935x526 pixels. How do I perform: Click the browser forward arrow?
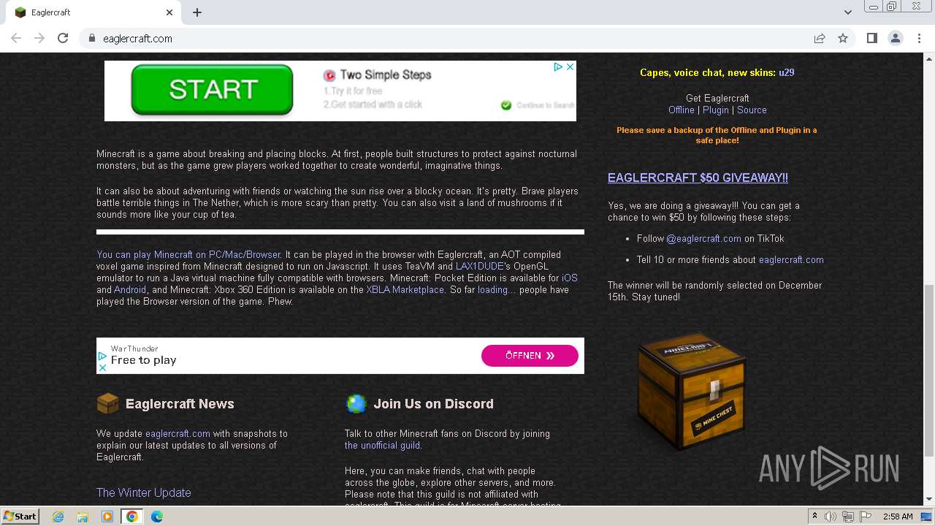click(x=39, y=38)
